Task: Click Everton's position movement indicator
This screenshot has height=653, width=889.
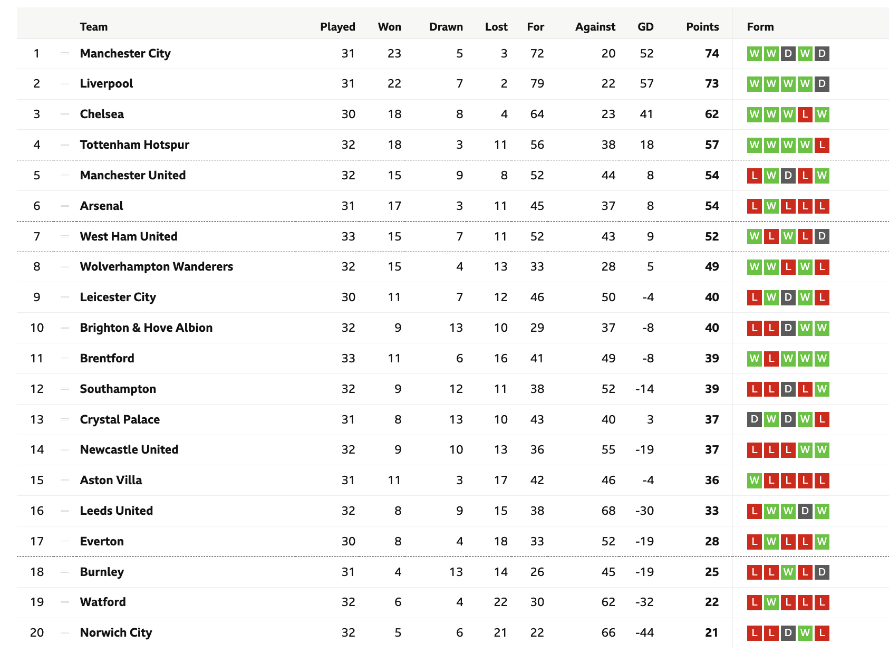Action: pyautogui.click(x=65, y=541)
